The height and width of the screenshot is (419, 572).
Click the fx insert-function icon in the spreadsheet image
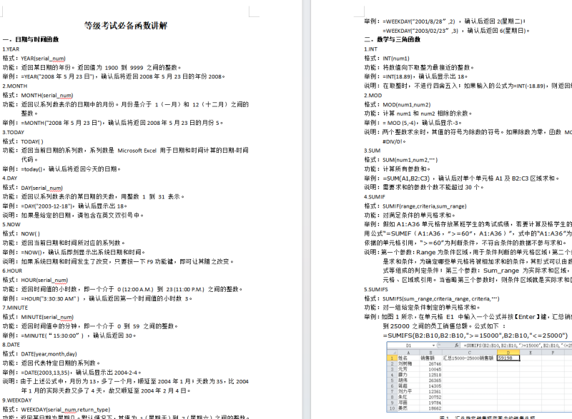(x=456, y=345)
